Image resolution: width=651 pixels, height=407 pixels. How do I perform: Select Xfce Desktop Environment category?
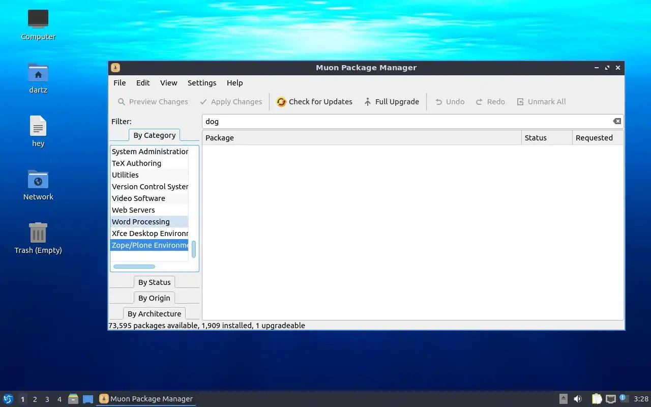(x=150, y=234)
